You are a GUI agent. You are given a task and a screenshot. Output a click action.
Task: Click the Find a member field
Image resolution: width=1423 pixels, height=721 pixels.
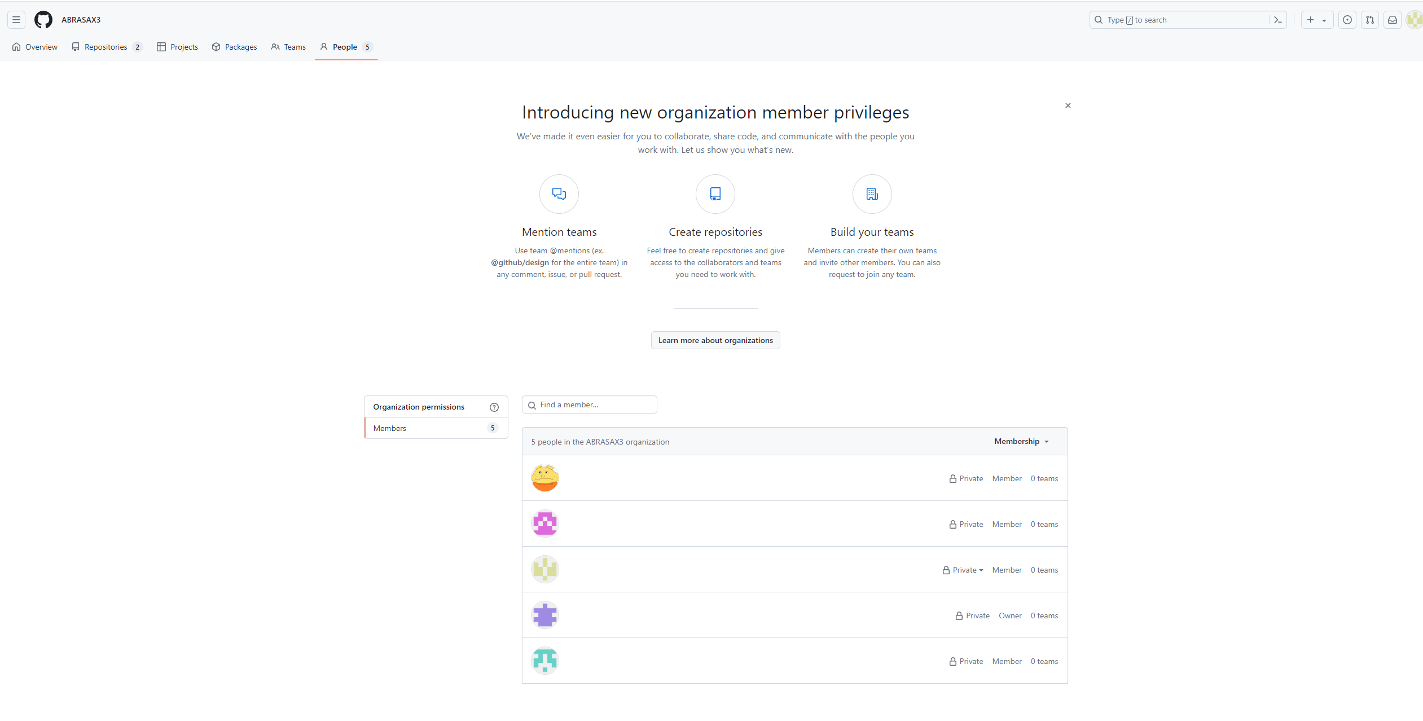[x=589, y=405]
